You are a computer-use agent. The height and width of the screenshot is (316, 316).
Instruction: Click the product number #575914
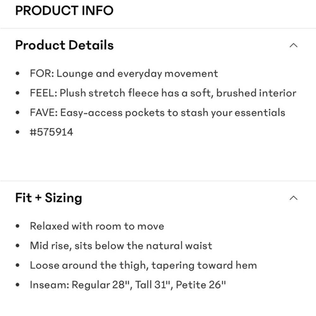click(x=52, y=132)
